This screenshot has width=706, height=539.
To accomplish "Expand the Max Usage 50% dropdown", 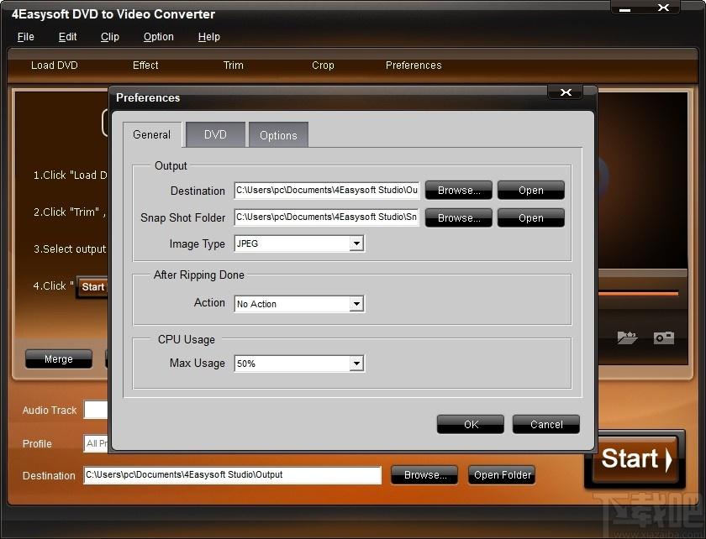I will point(356,363).
